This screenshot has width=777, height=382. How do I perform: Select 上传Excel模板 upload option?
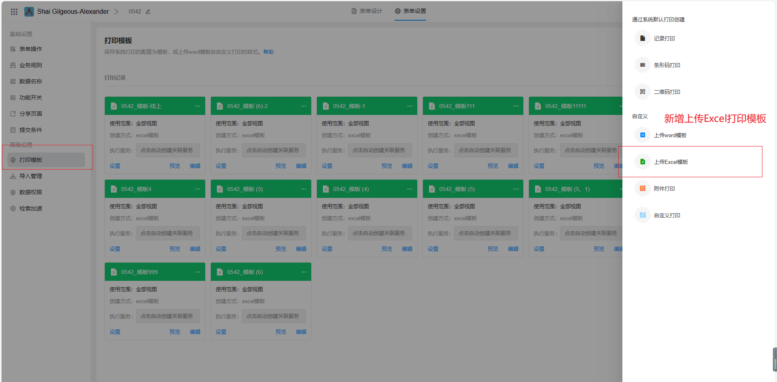click(x=671, y=162)
